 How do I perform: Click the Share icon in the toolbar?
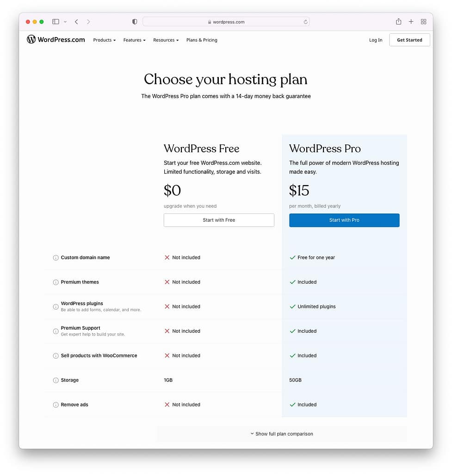point(398,21)
